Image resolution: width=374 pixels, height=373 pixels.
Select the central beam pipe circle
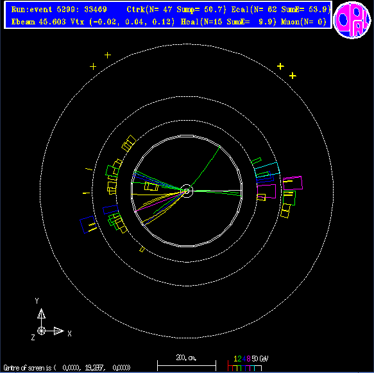(187, 191)
